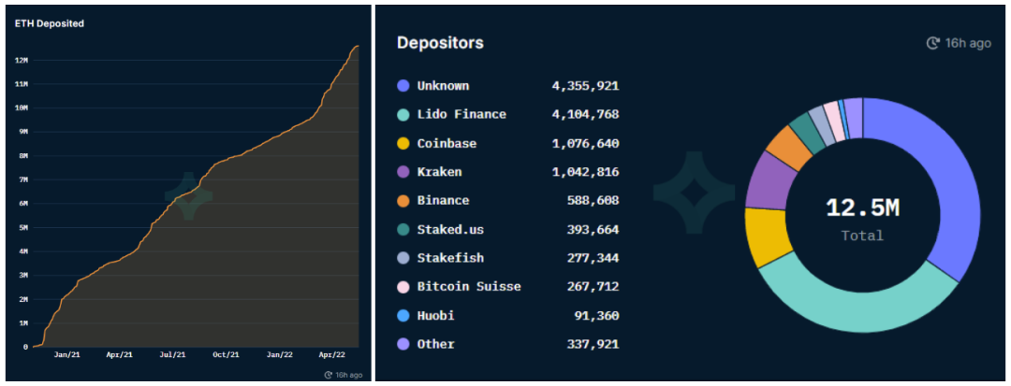Viewport: 1011px width, 386px height.
Task: Select the Staked.us depositor label
Action: pos(450,230)
